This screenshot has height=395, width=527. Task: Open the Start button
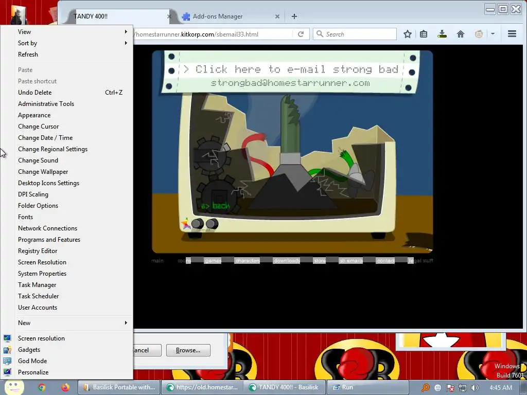tap(14, 387)
